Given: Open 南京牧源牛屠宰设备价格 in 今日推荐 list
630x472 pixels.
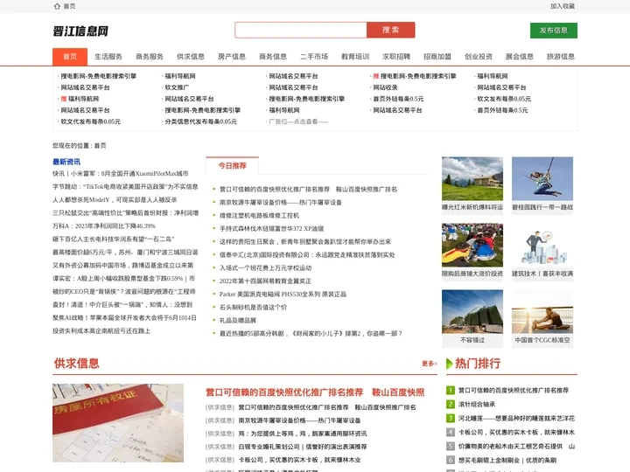Looking at the screenshot, I should [x=281, y=202].
